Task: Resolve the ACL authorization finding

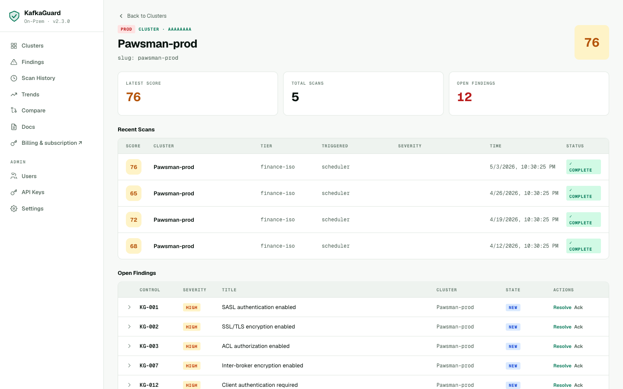Action: coord(562,347)
